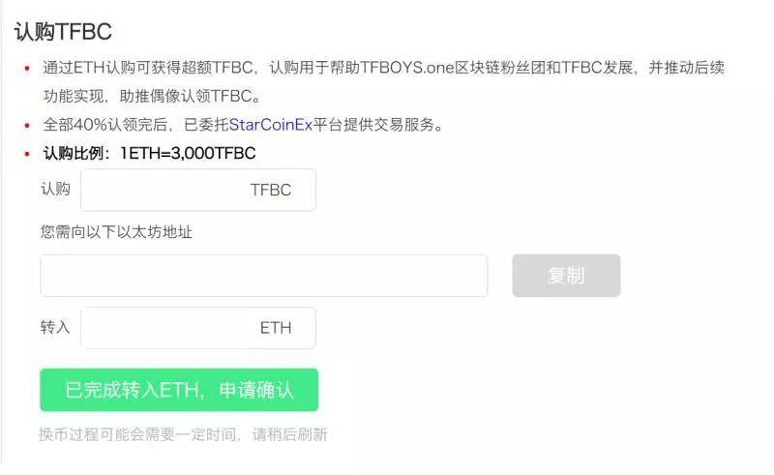Click the grey 复制 copy button

point(566,276)
